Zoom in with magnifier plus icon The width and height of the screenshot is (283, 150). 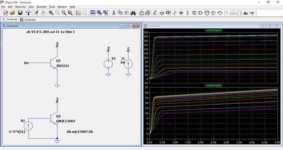[51, 13]
